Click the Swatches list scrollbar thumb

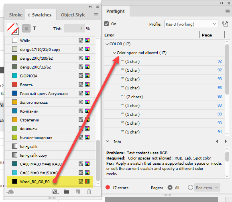pos(98,160)
